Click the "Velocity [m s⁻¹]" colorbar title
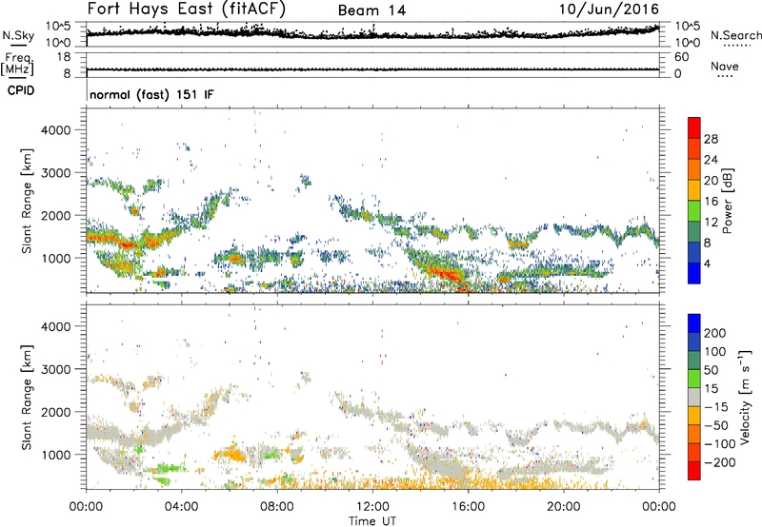 pos(745,397)
